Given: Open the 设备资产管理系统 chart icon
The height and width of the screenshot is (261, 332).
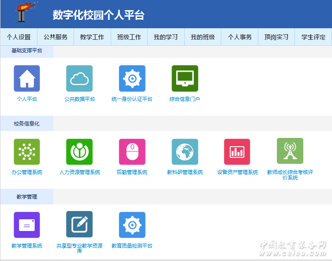Looking at the screenshot, I should coord(237,152).
